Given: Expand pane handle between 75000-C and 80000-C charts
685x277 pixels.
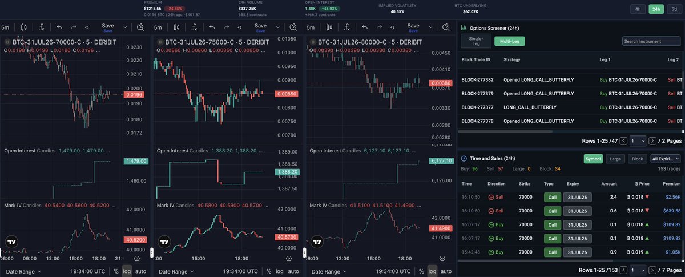Looking at the screenshot, I should point(304,252).
